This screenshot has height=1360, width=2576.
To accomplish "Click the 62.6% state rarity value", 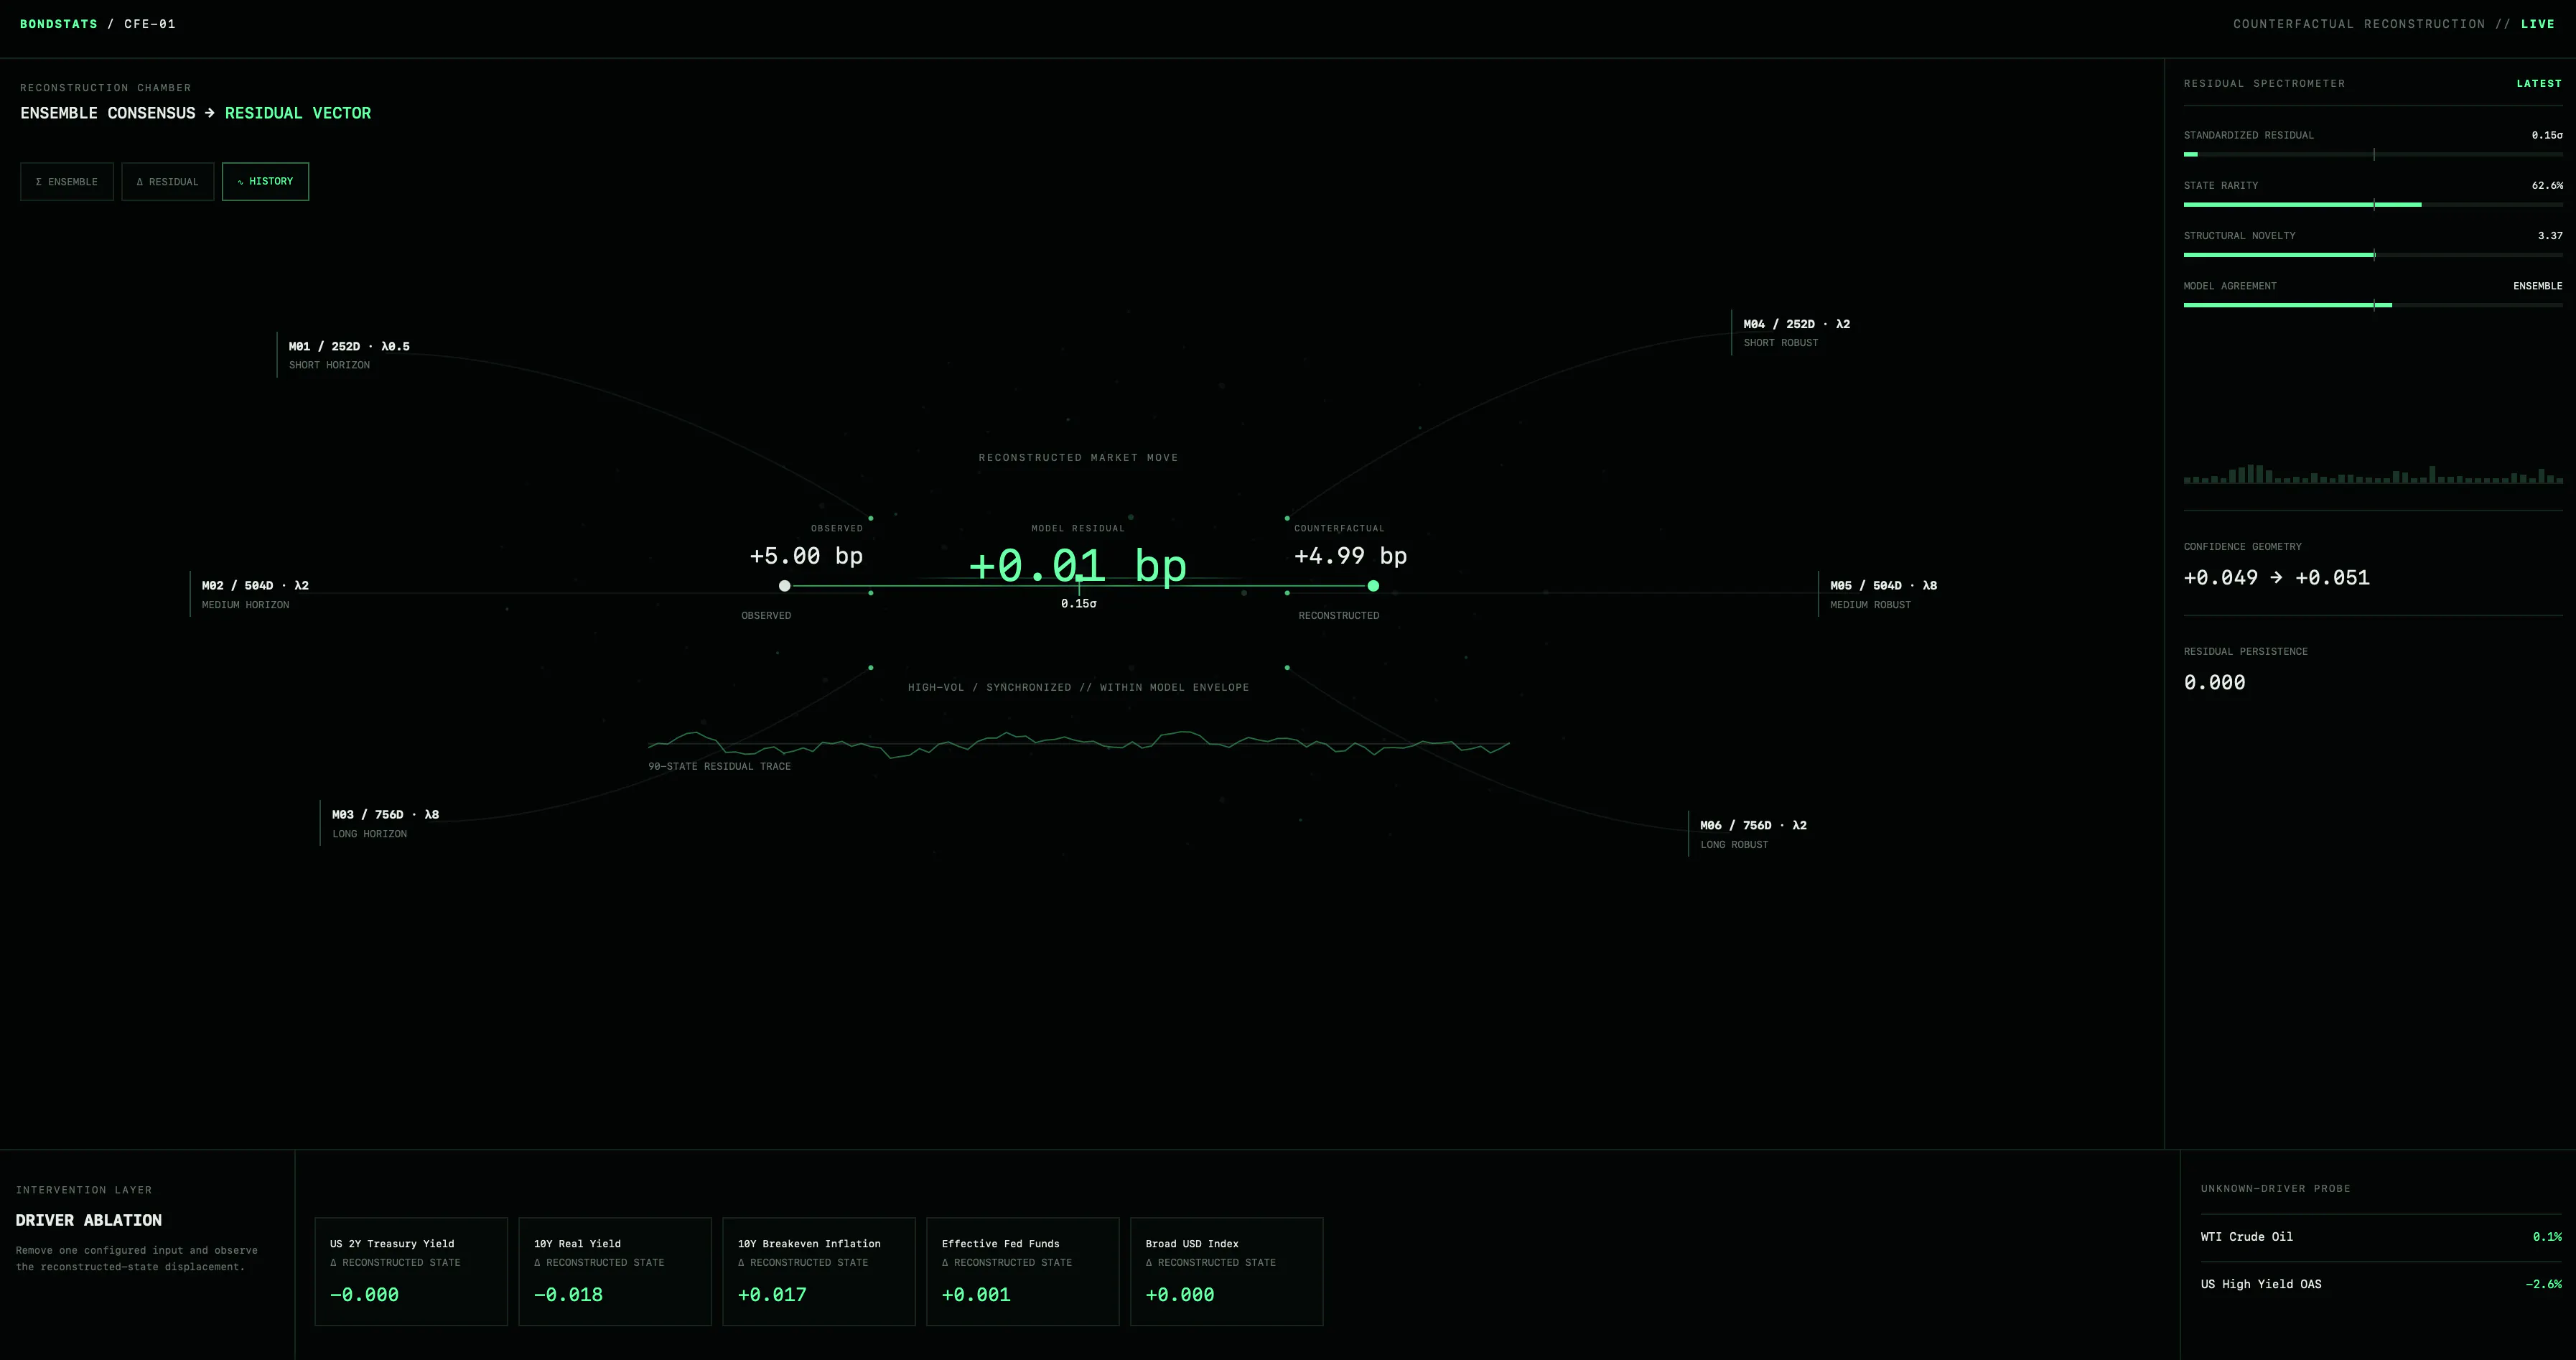I will 2547,185.
